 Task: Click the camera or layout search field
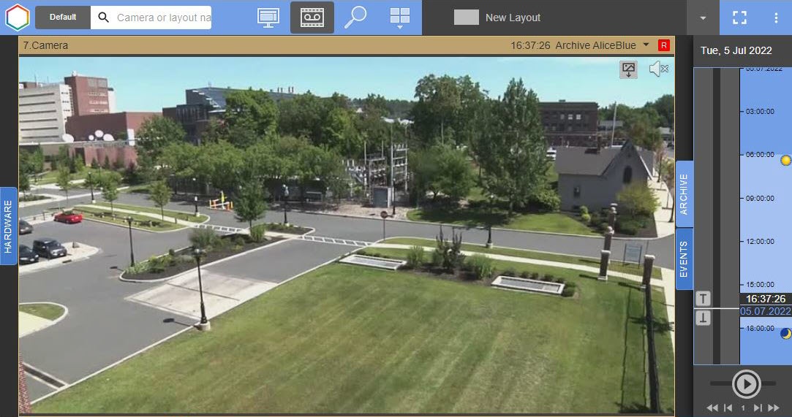(162, 18)
